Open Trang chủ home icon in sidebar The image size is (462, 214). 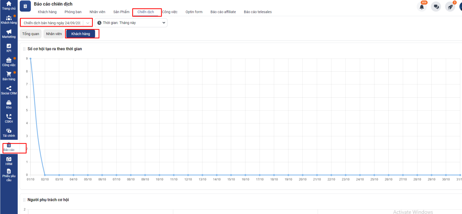tap(9, 5)
